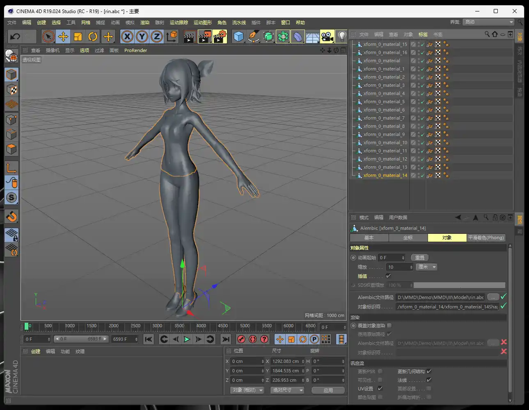Click the purple Bend deformer icon

point(298,36)
